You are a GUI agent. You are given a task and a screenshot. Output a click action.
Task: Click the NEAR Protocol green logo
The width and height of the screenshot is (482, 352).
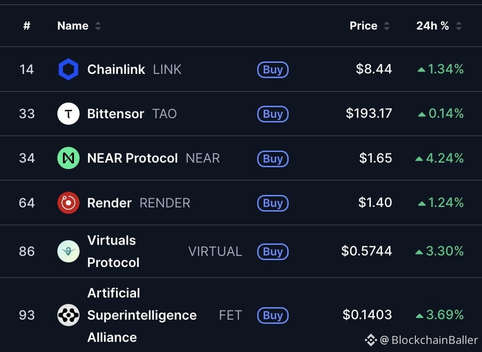(x=68, y=158)
